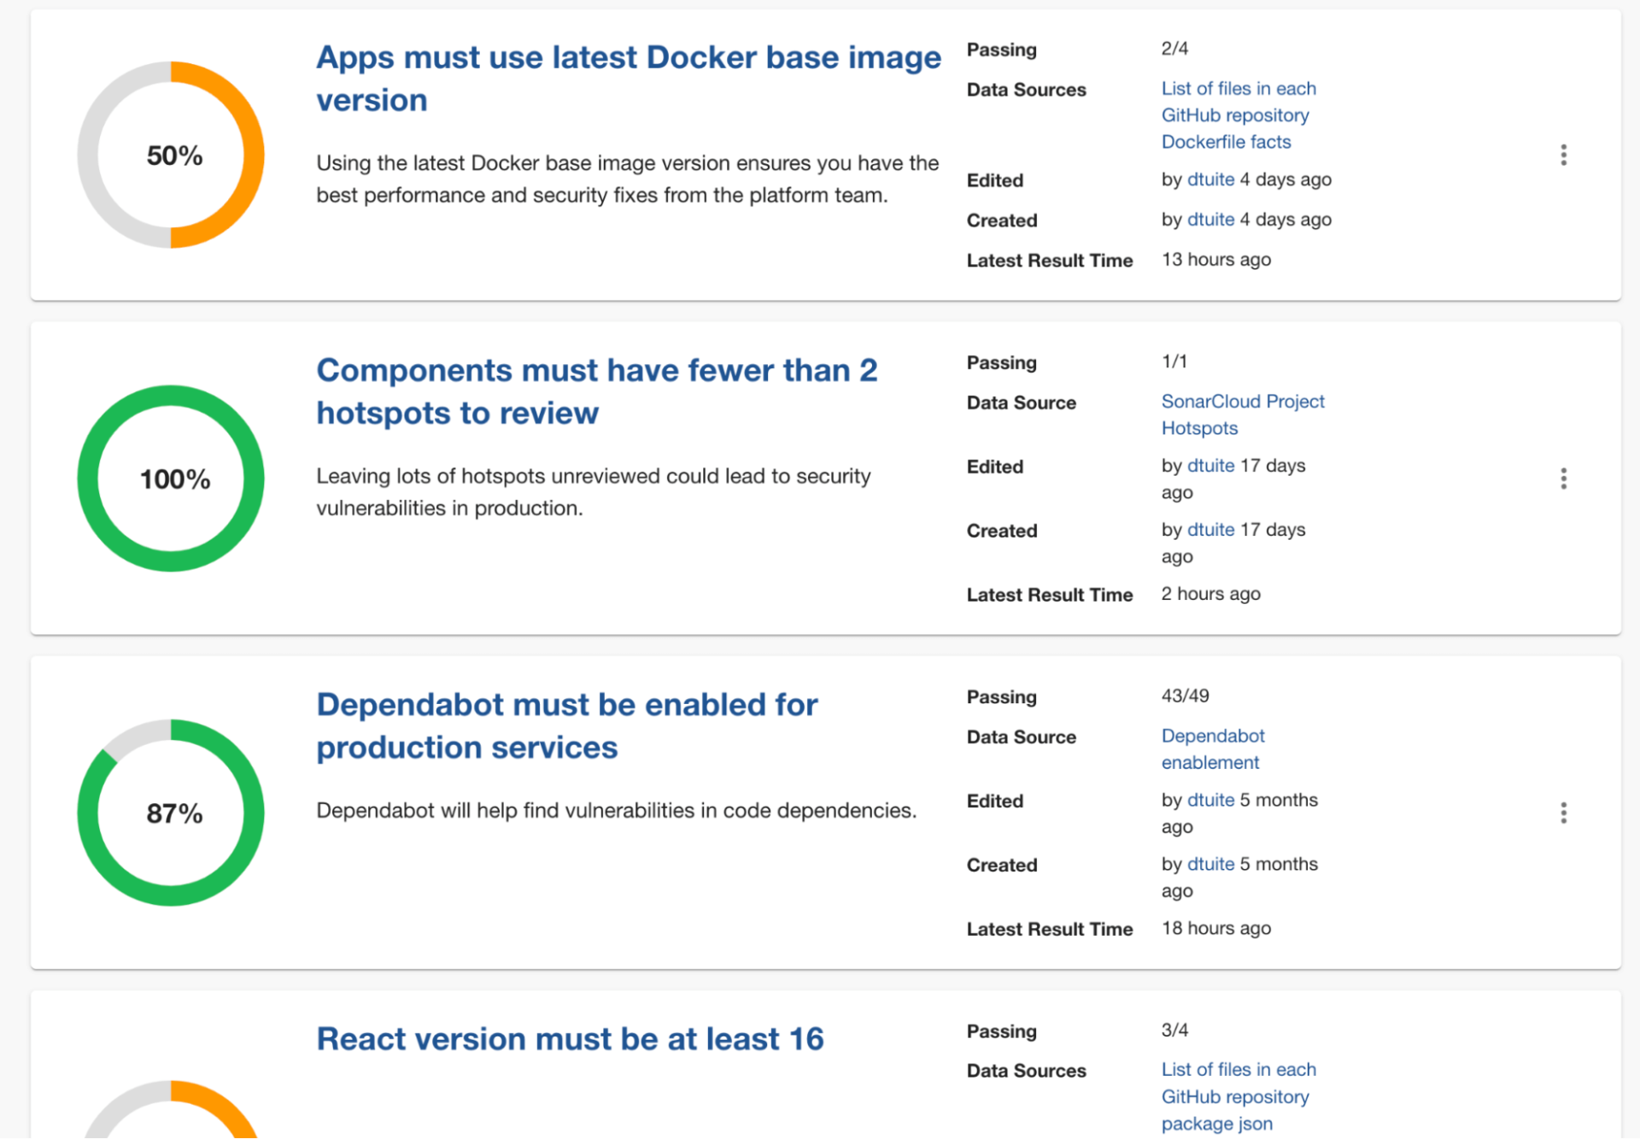
Task: Click dtuite in the hotspots card's Created row
Action: (1210, 530)
